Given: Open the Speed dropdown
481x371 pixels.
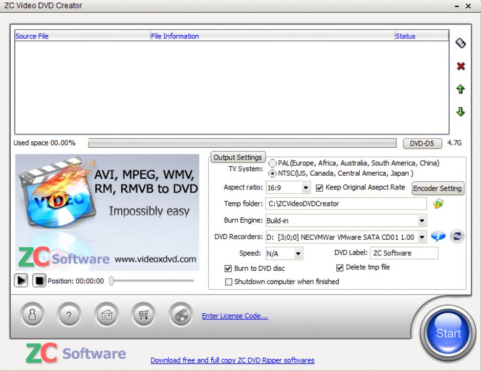Looking at the screenshot, I should click(298, 253).
